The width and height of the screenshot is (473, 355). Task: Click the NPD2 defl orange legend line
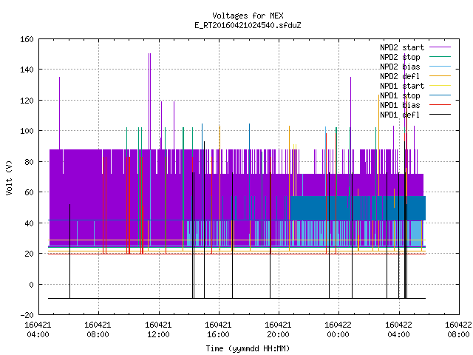pyautogui.click(x=440, y=76)
